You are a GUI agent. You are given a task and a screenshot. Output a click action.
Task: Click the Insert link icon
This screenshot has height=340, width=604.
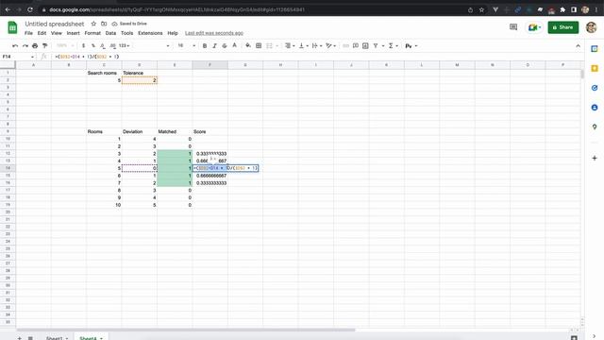pyautogui.click(x=346, y=46)
